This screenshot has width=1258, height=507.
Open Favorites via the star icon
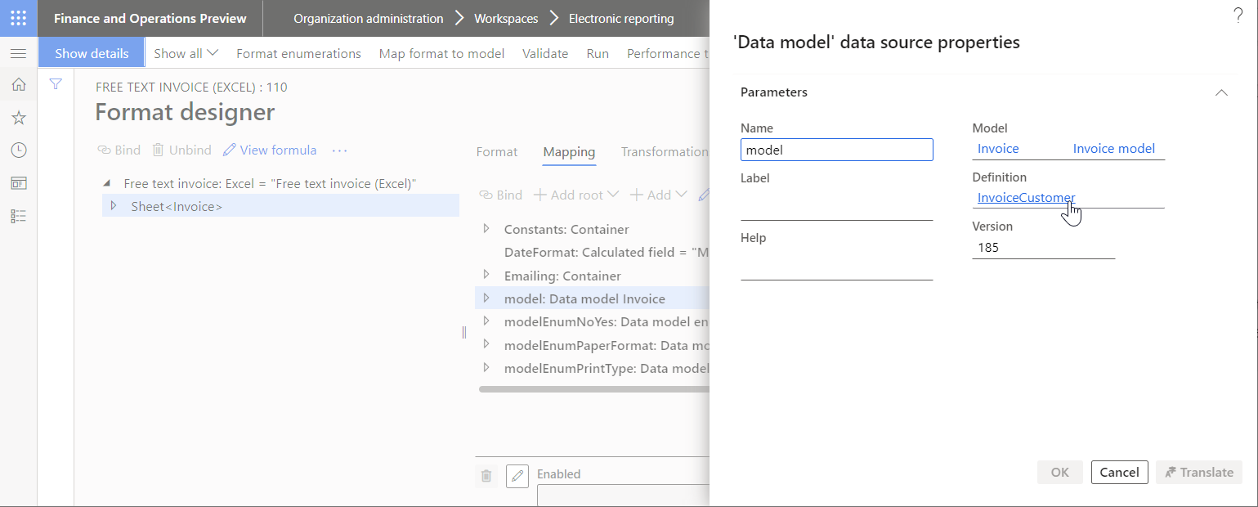tap(17, 117)
